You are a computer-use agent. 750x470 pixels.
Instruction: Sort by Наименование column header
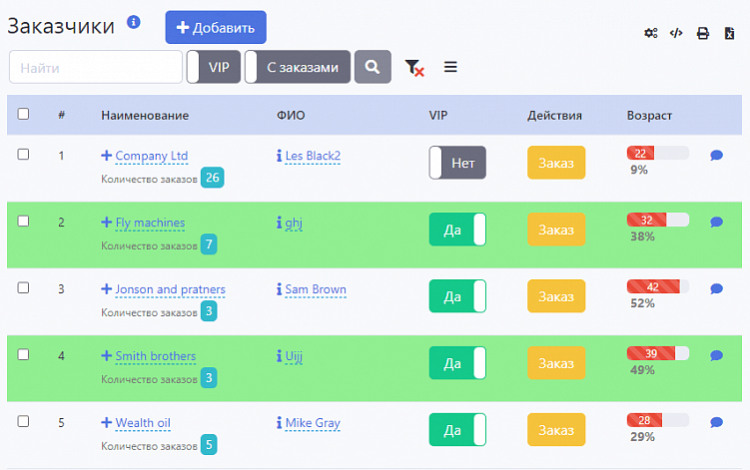coord(145,115)
